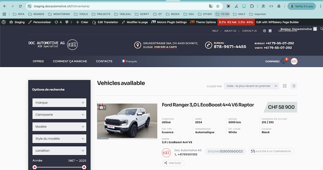Image resolution: width=323 pixels, height=170 pixels.
Task: Open Theme Options in admin bar
Action: coord(203,22)
